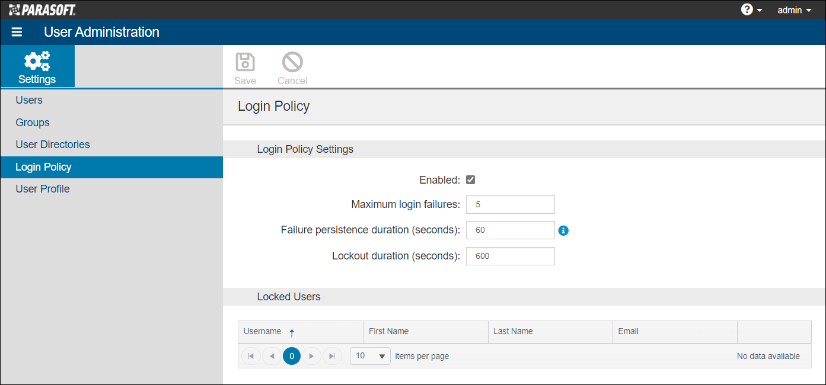Expand the help menu caret
826x385 pixels.
pyautogui.click(x=760, y=11)
